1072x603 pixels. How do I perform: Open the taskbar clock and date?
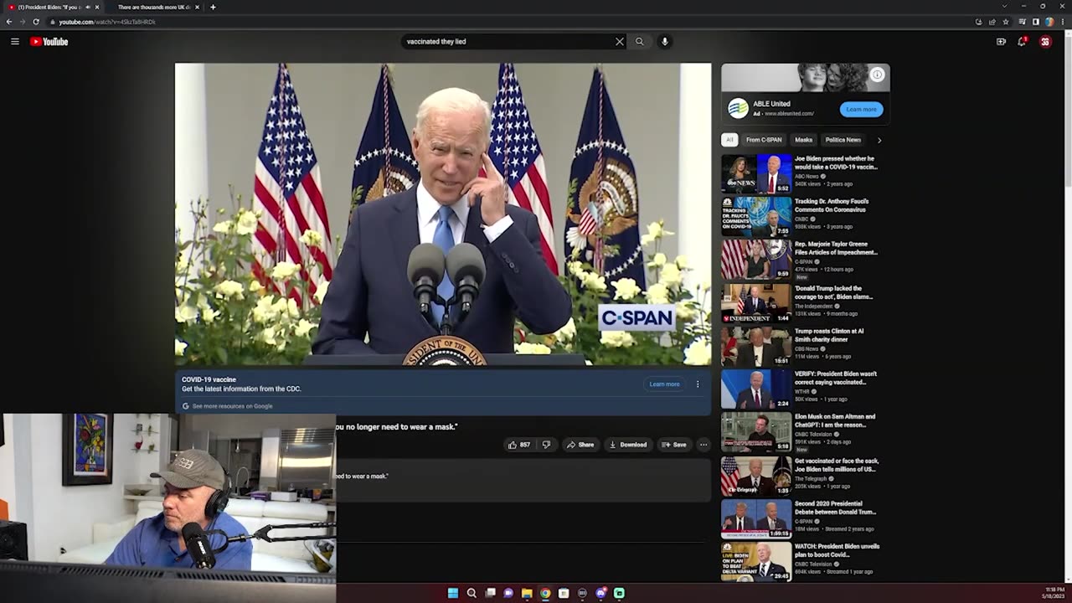pyautogui.click(x=1054, y=593)
